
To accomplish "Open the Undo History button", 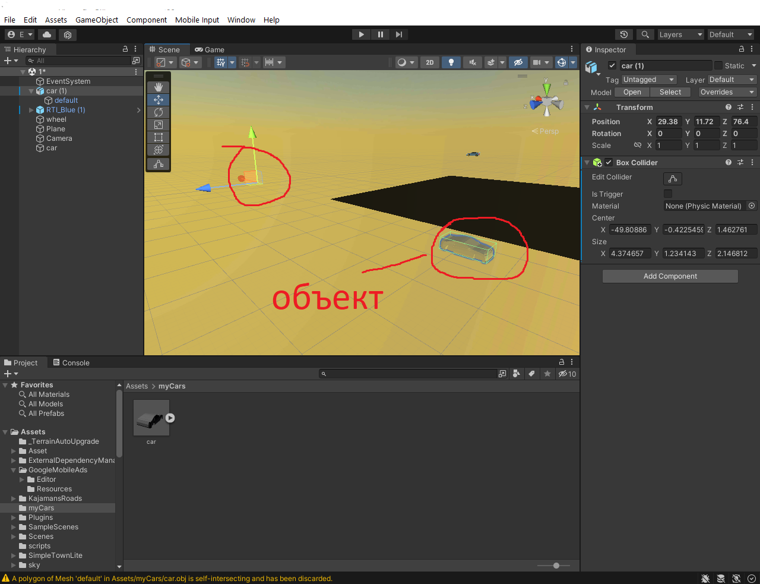I will [623, 34].
